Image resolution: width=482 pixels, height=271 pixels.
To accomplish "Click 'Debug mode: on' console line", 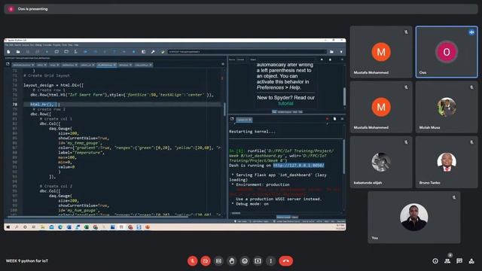I will click(250, 204).
